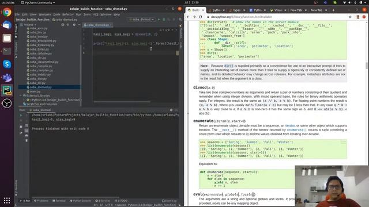The height and width of the screenshot is (207, 369).
Task: Clear Run console with trash icon
Action: coord(27,140)
